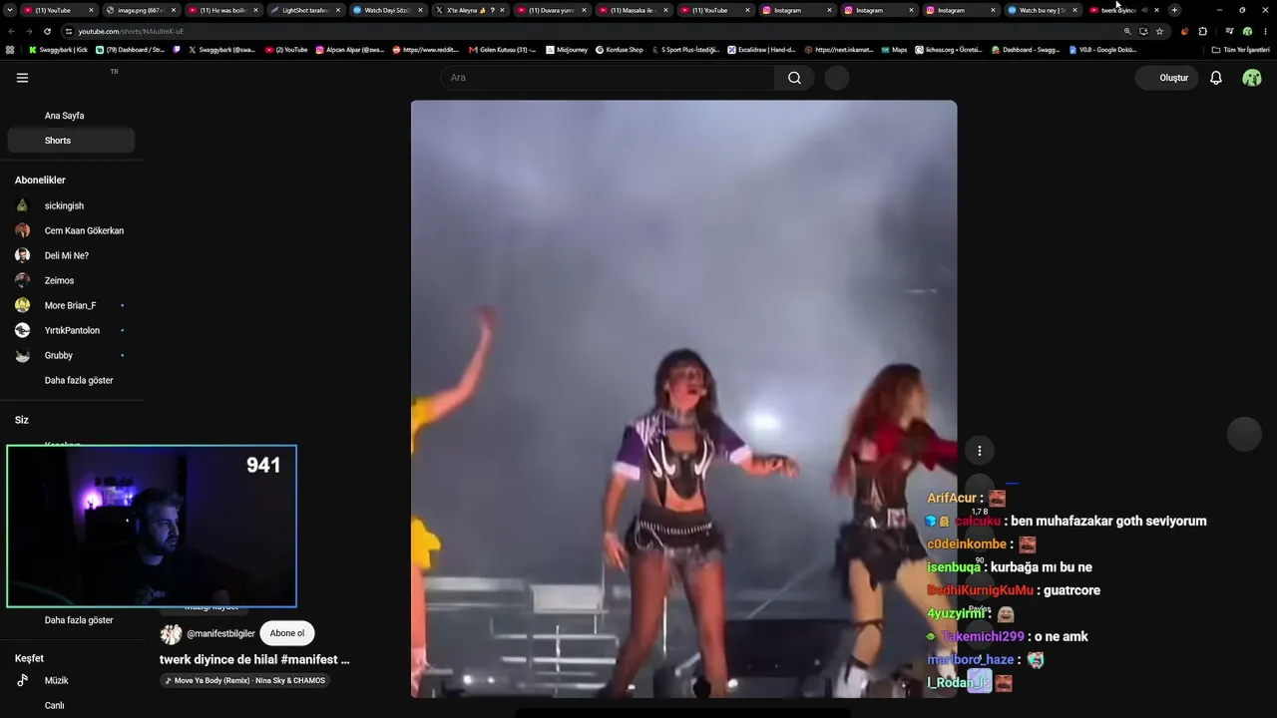Click the round voice search button beside search

(x=837, y=78)
